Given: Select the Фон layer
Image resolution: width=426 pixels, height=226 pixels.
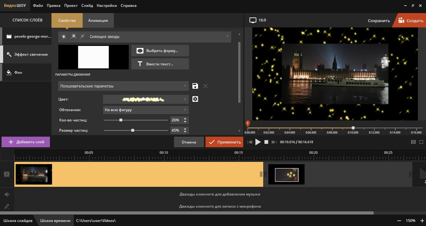Looking at the screenshot, I should (x=26, y=73).
